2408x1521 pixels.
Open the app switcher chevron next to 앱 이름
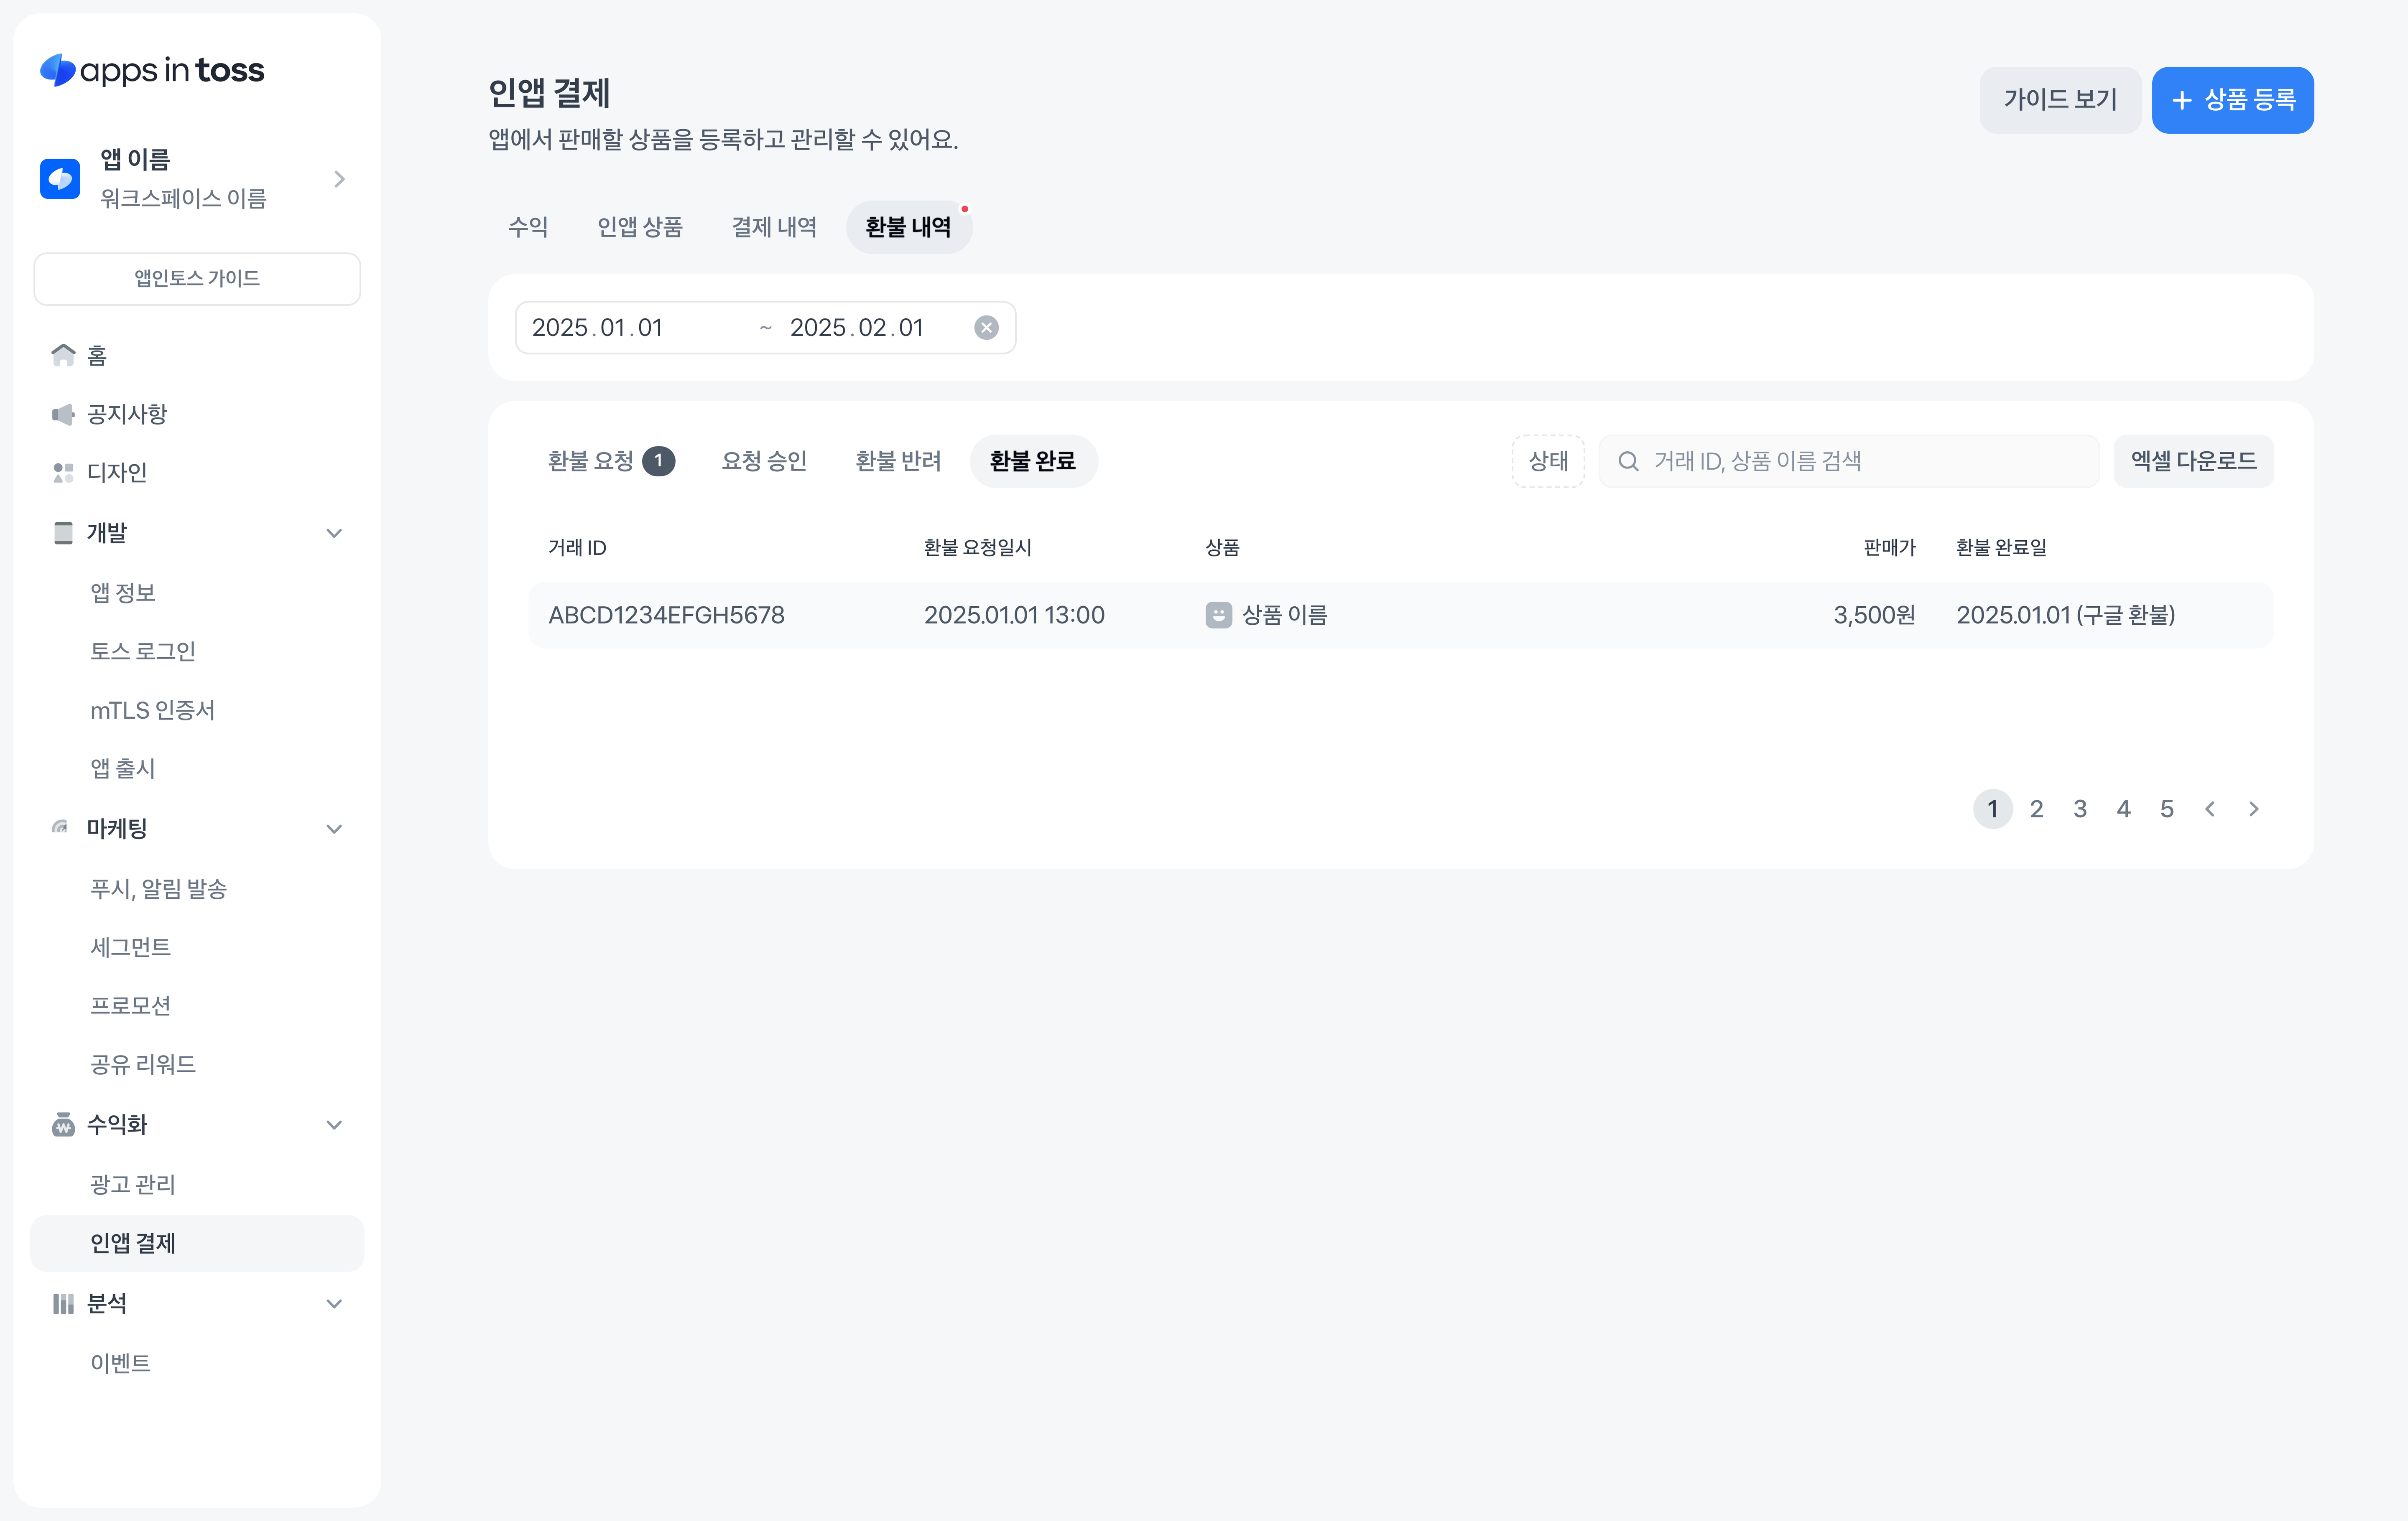tap(340, 179)
